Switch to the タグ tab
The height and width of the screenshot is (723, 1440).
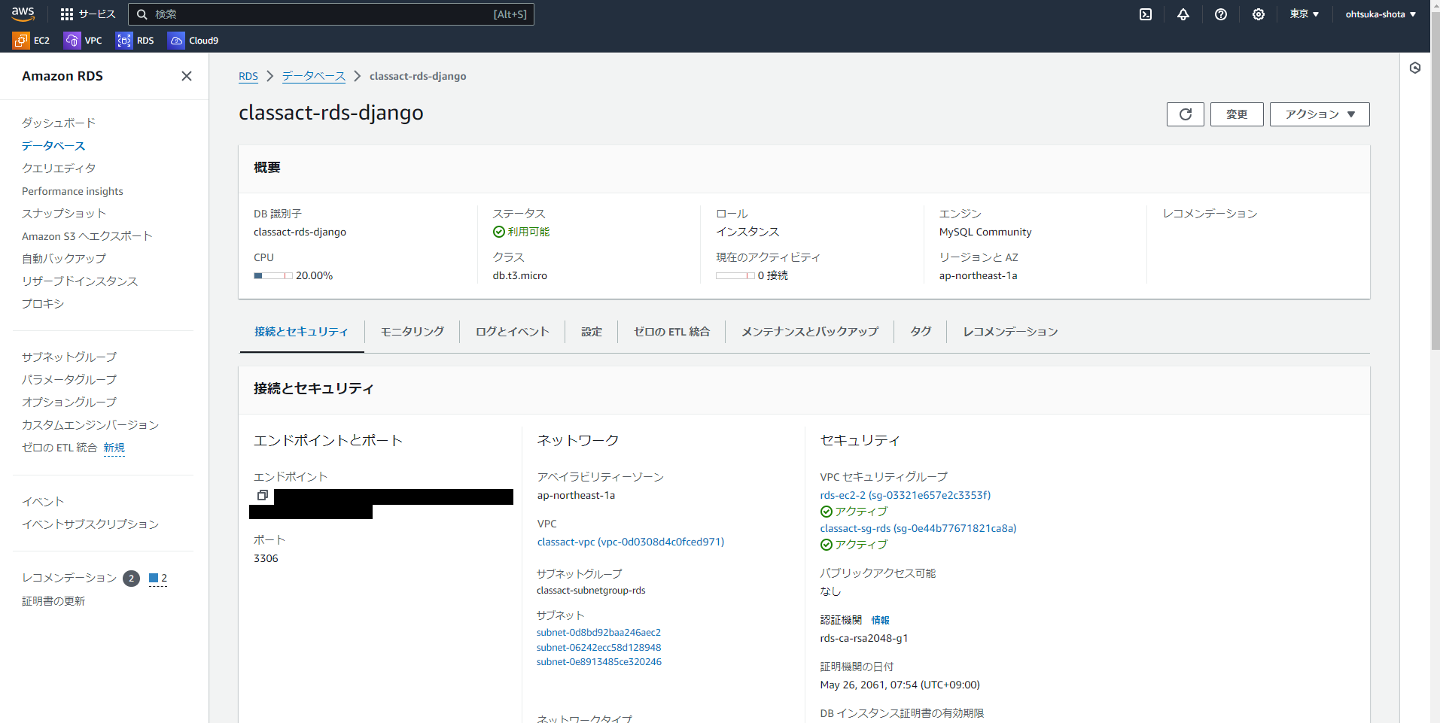pos(921,332)
